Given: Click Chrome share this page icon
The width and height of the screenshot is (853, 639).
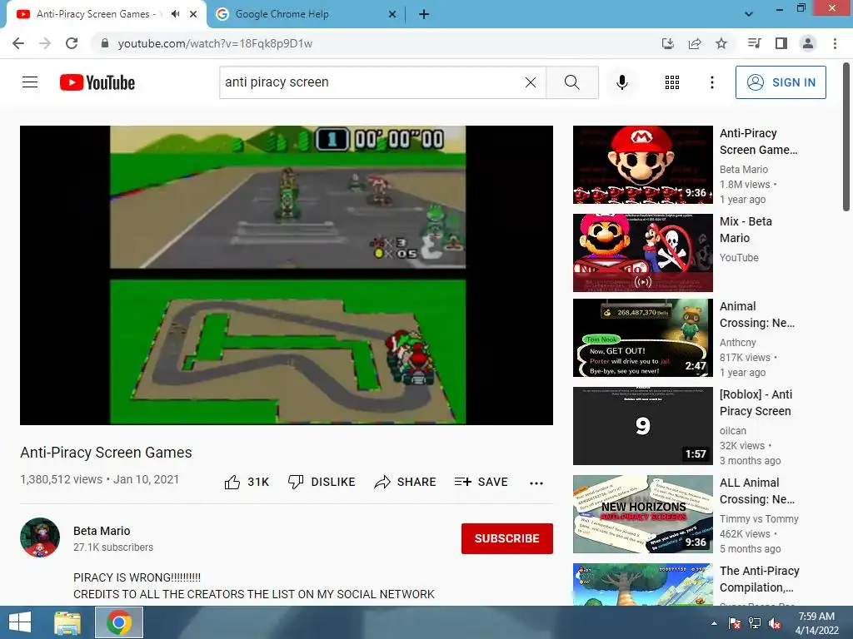Looking at the screenshot, I should click(695, 43).
